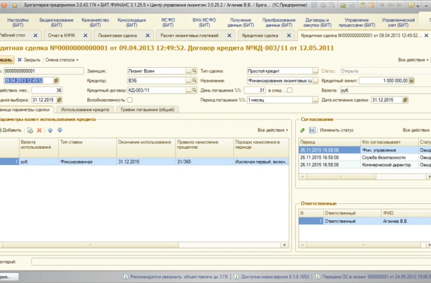Click the list icon beside Изменить статус
Image resolution: width=431 pixels, height=283 pixels.
[x=312, y=130]
